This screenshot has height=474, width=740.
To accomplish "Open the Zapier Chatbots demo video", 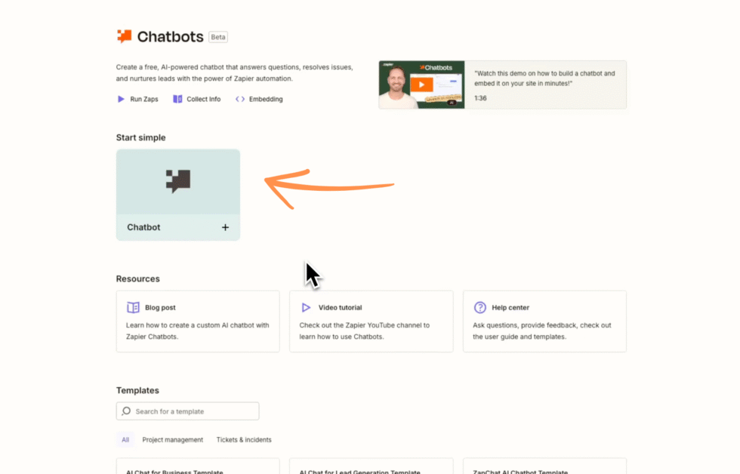I will click(x=421, y=84).
